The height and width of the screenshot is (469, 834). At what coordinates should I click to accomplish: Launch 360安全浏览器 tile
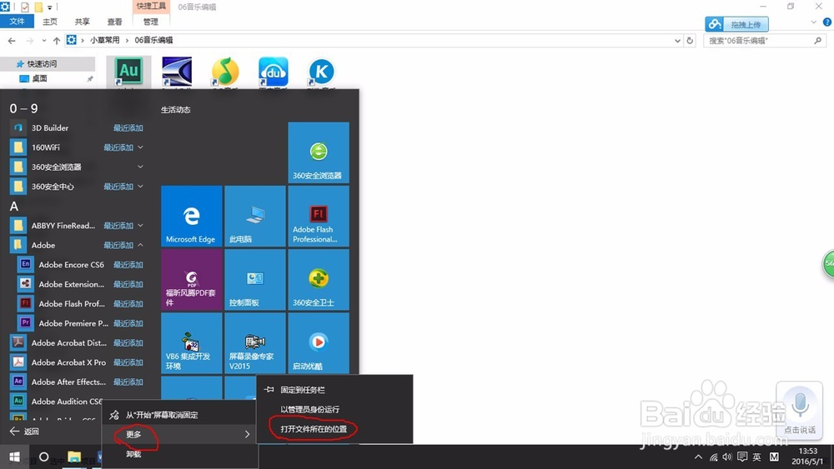(319, 153)
